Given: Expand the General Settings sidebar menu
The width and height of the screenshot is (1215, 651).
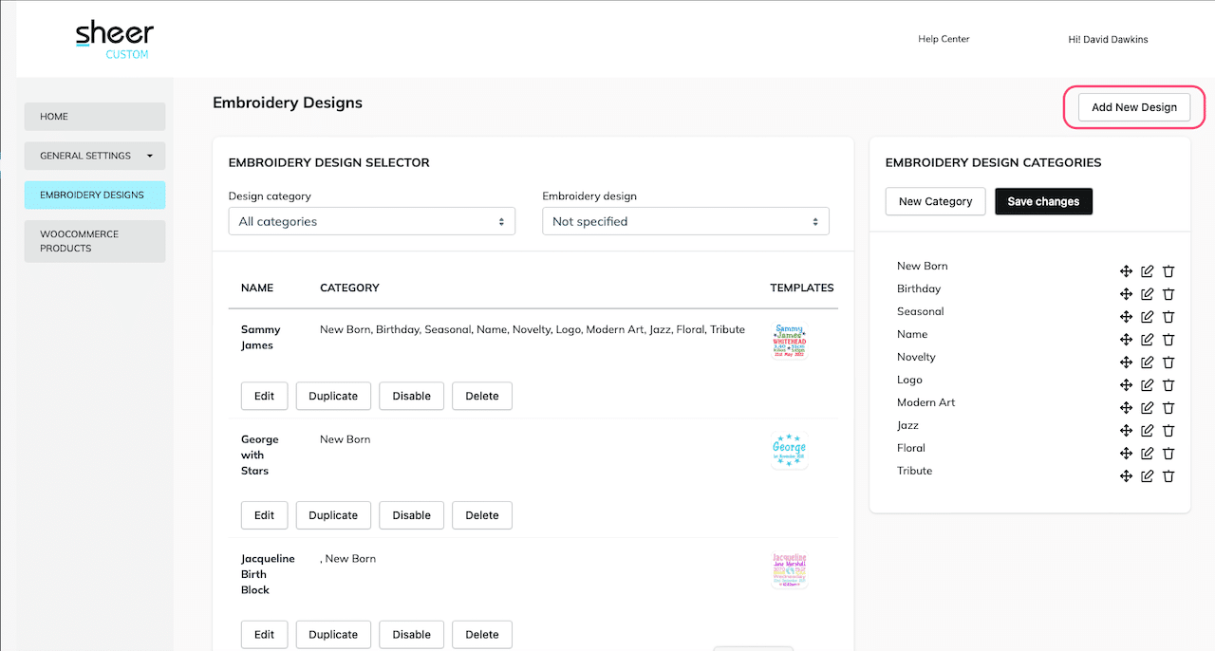Looking at the screenshot, I should point(95,156).
